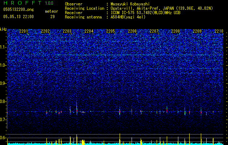
Task: Click the 2202 time marker
Action: (45, 31)
